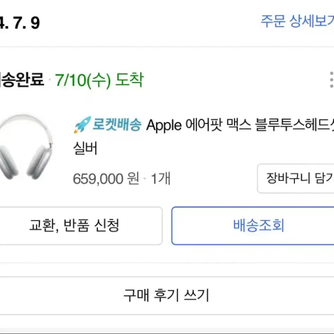This screenshot has height=334, width=334.
Task: Track shipment with 배송조회 button
Action: pyautogui.click(x=253, y=226)
